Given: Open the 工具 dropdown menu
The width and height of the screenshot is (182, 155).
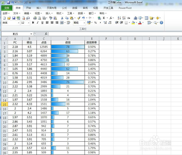Looking at the screenshot, I should coord(70,13).
